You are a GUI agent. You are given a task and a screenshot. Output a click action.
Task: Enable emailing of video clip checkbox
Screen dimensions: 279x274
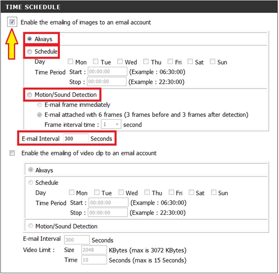pos(12,153)
